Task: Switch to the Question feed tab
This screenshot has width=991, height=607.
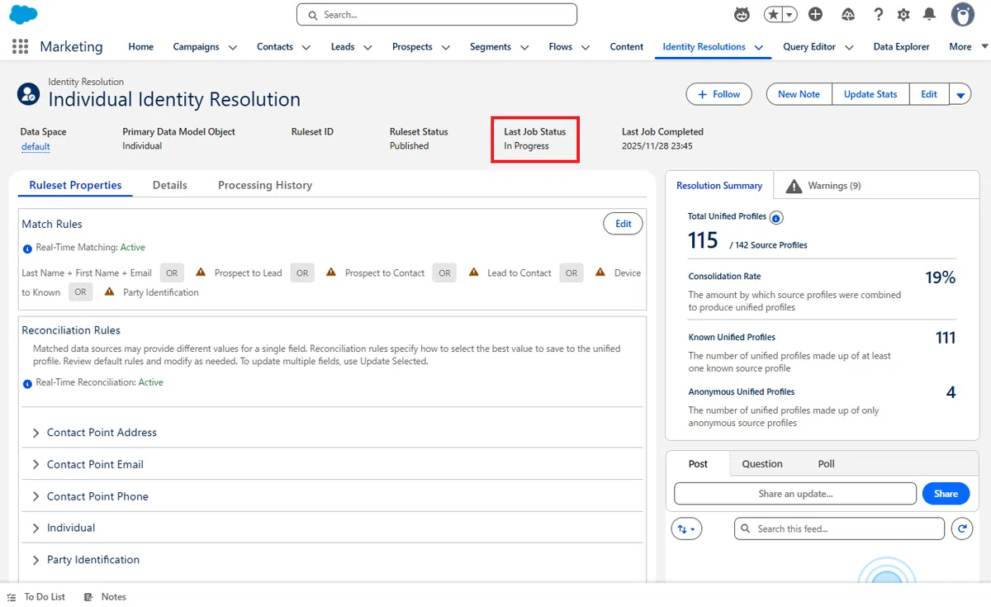Action: click(762, 464)
